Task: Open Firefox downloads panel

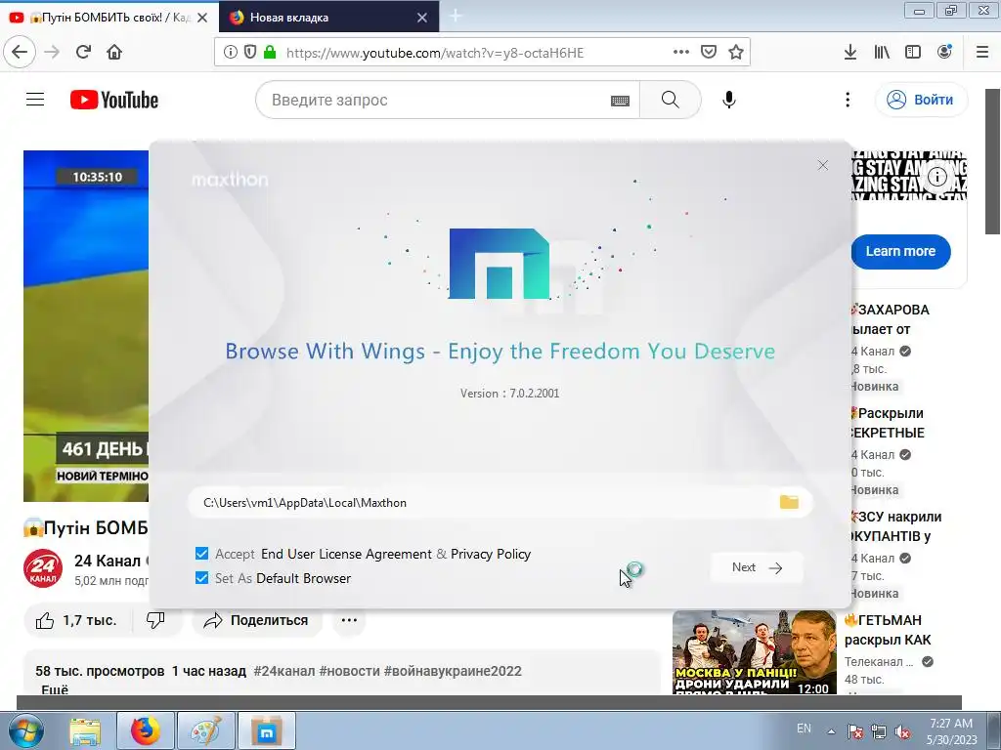Action: [x=849, y=52]
